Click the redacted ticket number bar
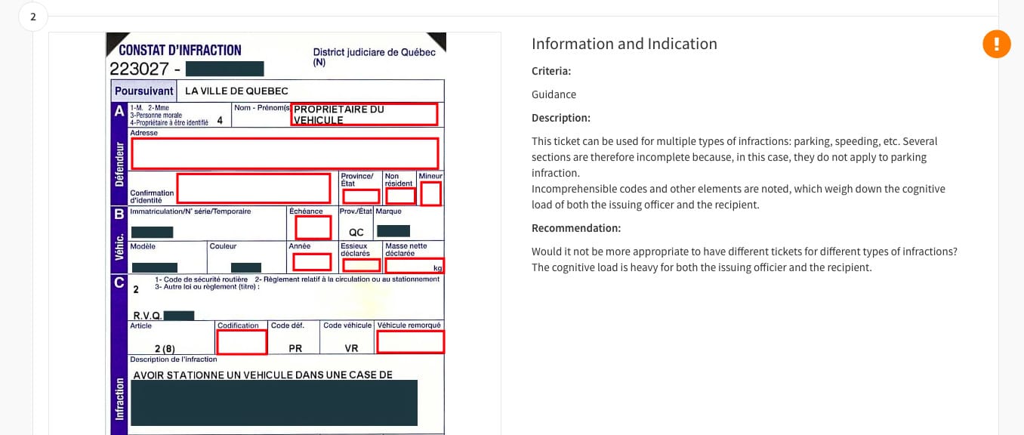1024x435 pixels. click(x=224, y=68)
